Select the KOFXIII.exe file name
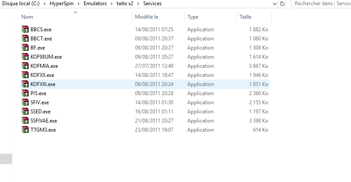Screen dimensions: 351x182 [x=43, y=84]
